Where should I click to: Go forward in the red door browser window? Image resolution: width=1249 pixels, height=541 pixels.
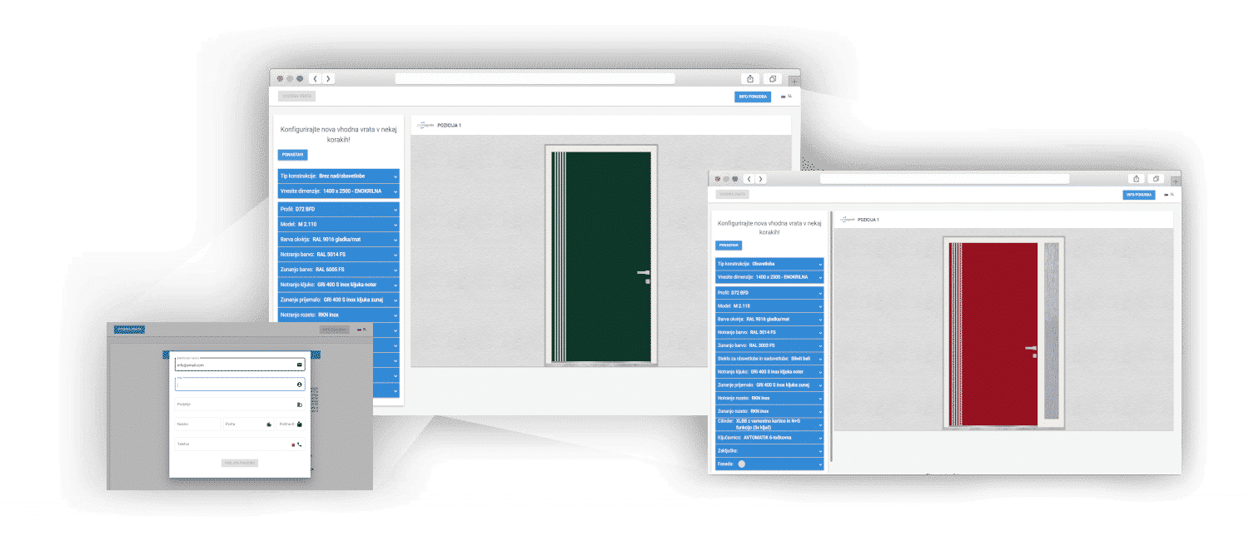click(x=760, y=179)
